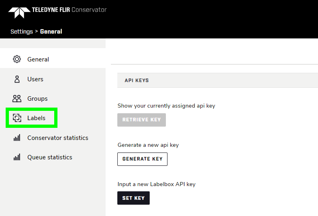Click the Settings breadcrumb link
The image size is (318, 216).
21,32
